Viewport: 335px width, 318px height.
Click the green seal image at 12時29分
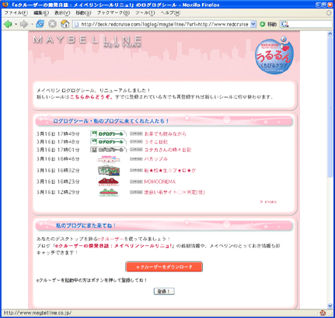[109, 192]
